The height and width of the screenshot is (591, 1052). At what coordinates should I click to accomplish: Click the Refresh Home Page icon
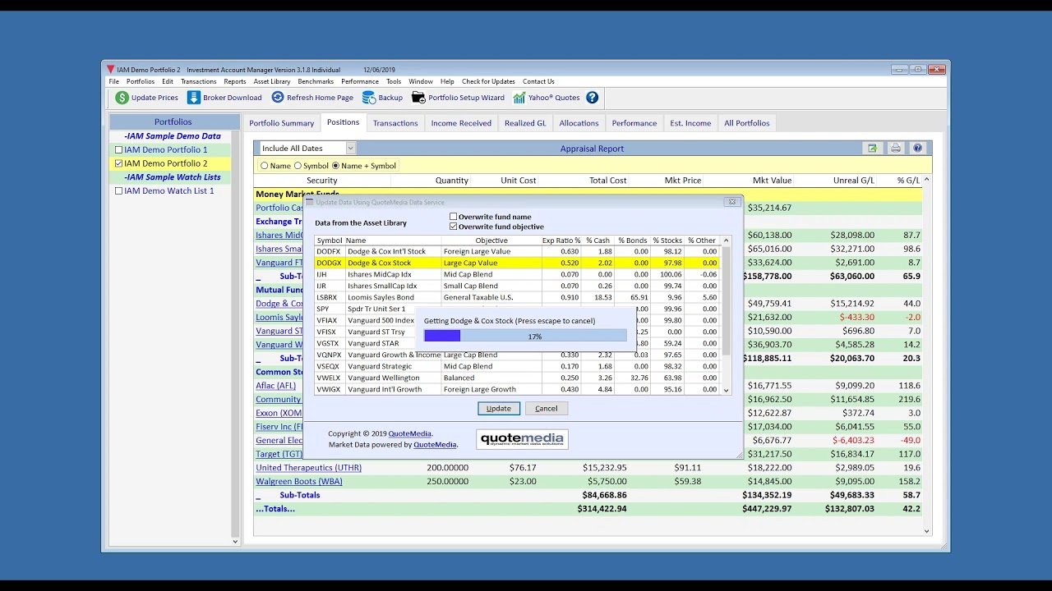278,98
